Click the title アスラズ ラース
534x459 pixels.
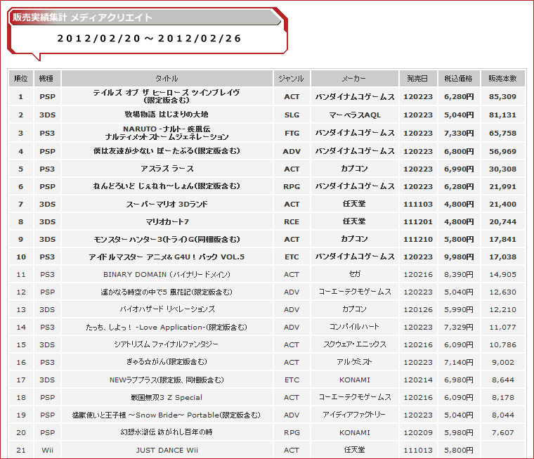tap(167, 169)
